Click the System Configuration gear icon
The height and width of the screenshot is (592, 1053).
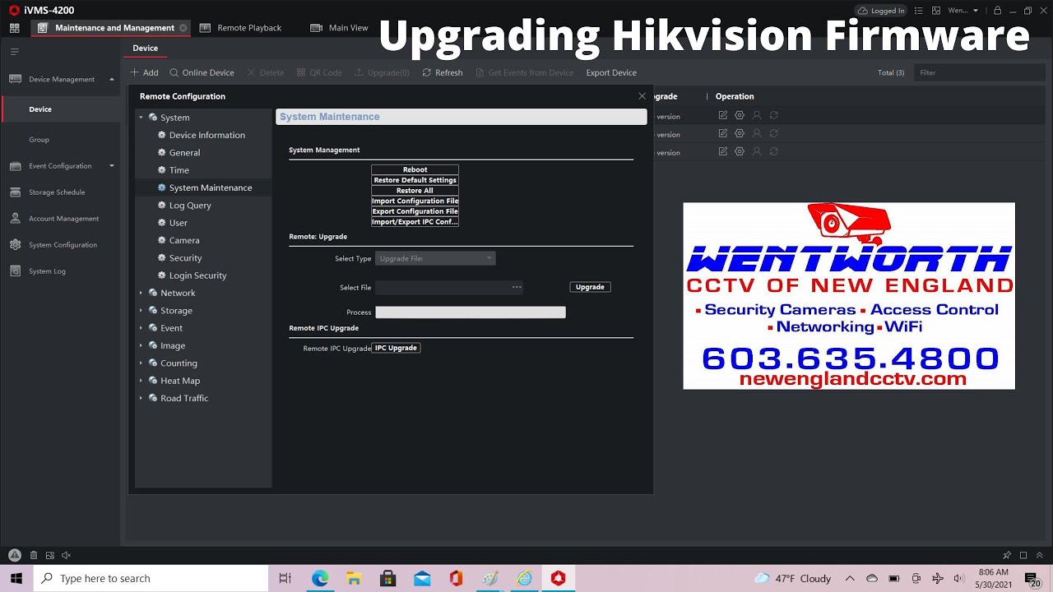point(15,245)
